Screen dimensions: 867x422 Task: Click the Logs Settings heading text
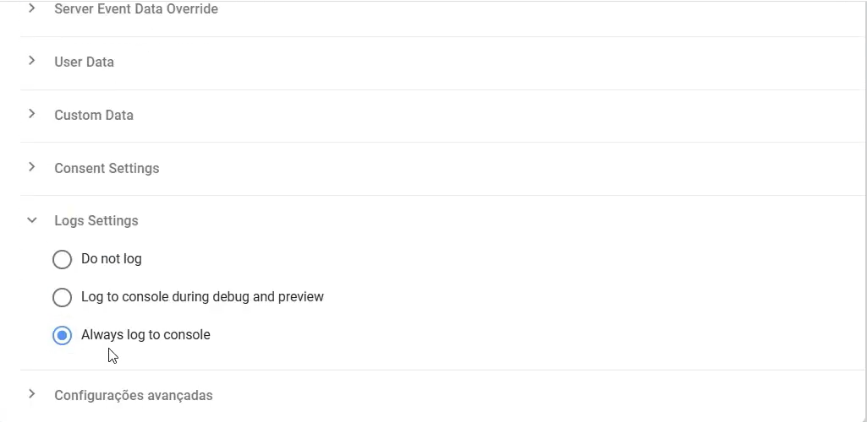click(x=96, y=221)
